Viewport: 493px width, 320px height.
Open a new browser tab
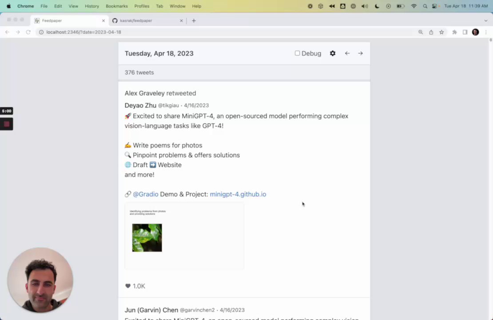(194, 20)
